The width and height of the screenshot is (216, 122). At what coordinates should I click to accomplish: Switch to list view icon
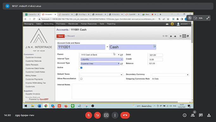click(x=180, y=36)
